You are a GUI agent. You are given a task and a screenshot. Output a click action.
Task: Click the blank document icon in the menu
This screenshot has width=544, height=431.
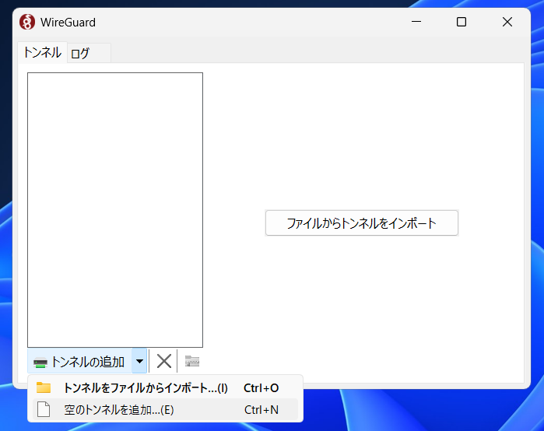click(44, 409)
